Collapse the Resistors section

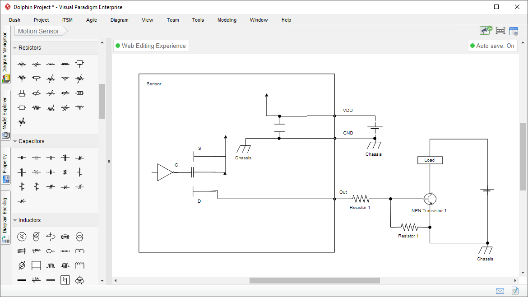16,47
